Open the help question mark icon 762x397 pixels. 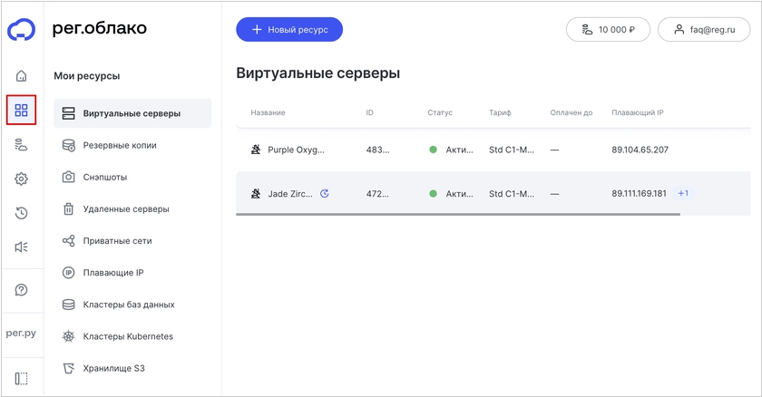click(22, 290)
